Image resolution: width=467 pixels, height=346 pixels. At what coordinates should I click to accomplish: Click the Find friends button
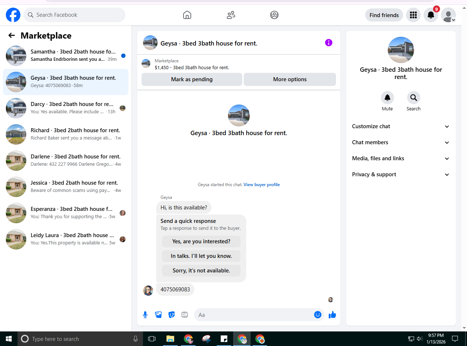[x=384, y=15]
